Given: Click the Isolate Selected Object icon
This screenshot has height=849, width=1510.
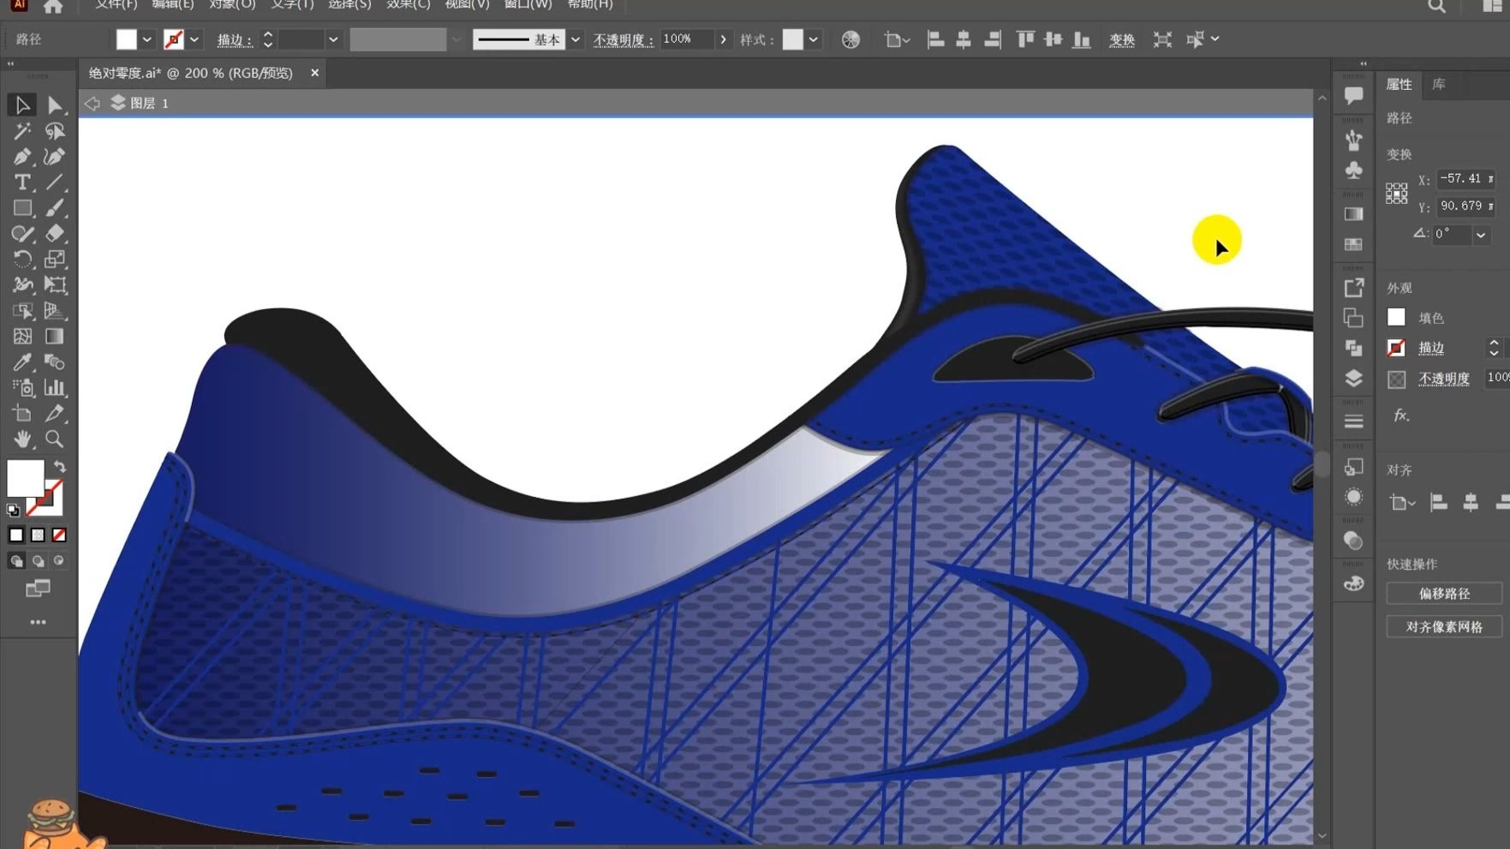Looking at the screenshot, I should pos(1162,39).
